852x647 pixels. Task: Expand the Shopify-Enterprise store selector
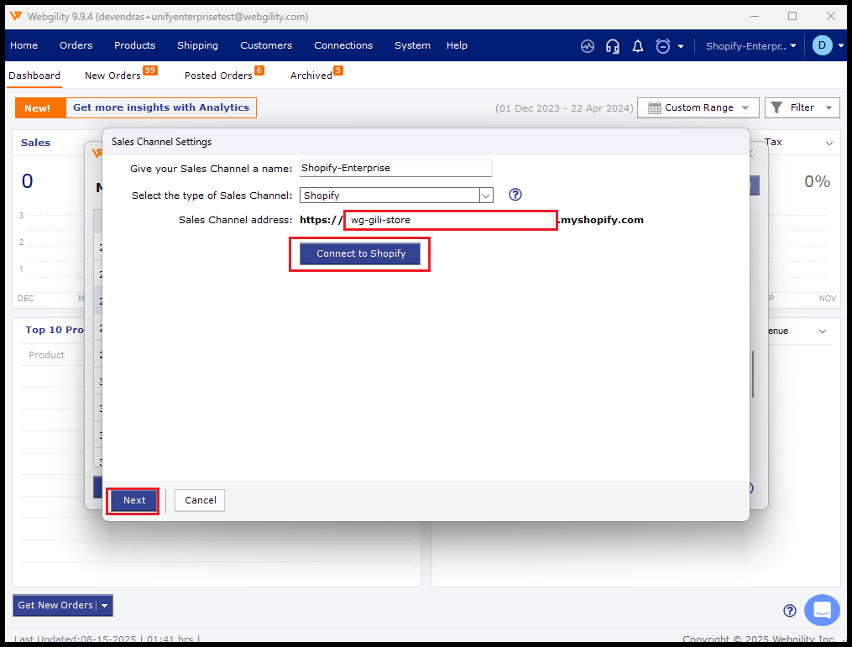pos(750,46)
